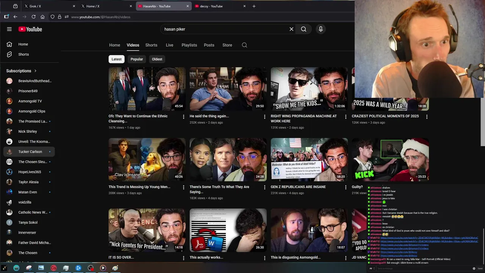
Task: Go to the browser home page icon
Action: coord(42,17)
